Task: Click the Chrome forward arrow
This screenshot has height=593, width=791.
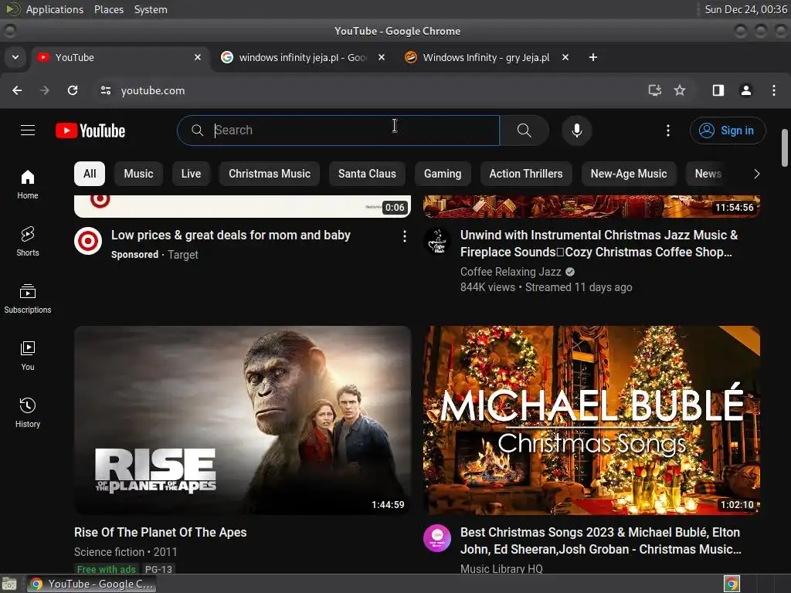Action: click(x=45, y=90)
